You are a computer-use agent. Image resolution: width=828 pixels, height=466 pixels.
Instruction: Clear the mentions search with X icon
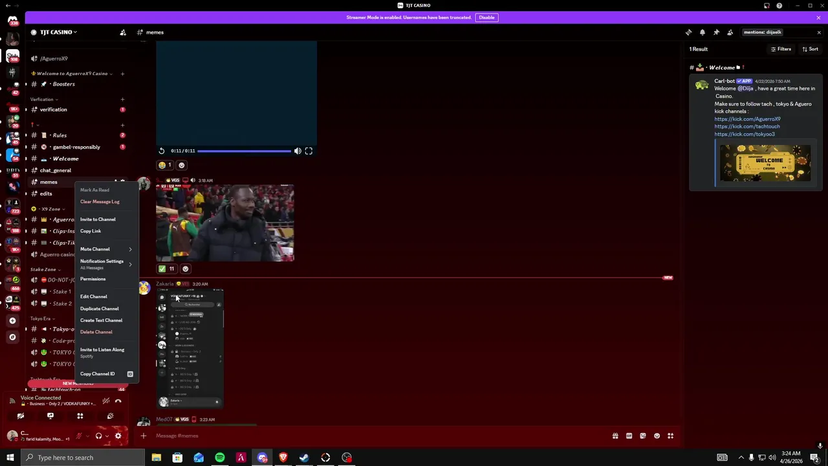(x=819, y=32)
